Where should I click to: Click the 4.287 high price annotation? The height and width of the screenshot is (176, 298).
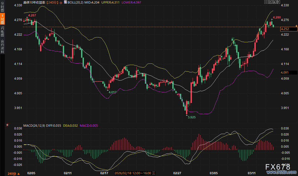(32, 15)
